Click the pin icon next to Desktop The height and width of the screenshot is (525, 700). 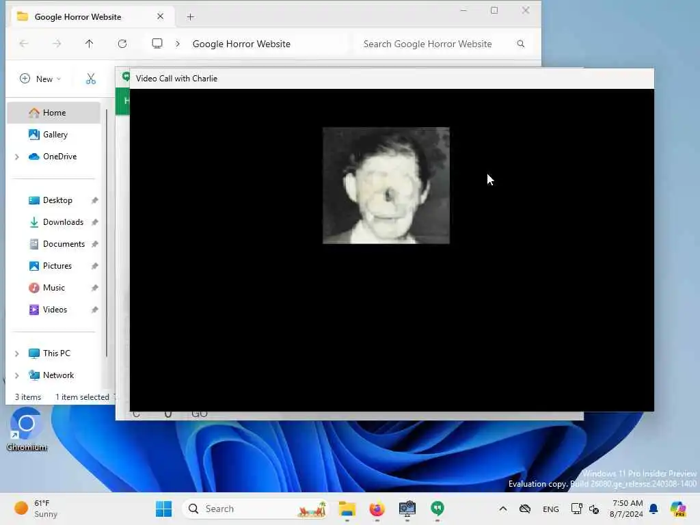[94, 200]
